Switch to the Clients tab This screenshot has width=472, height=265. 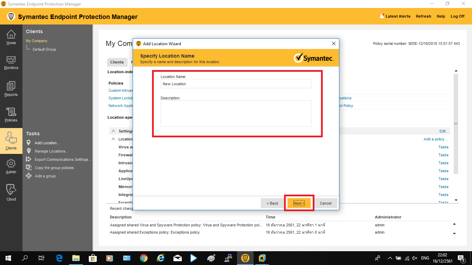coord(117,62)
